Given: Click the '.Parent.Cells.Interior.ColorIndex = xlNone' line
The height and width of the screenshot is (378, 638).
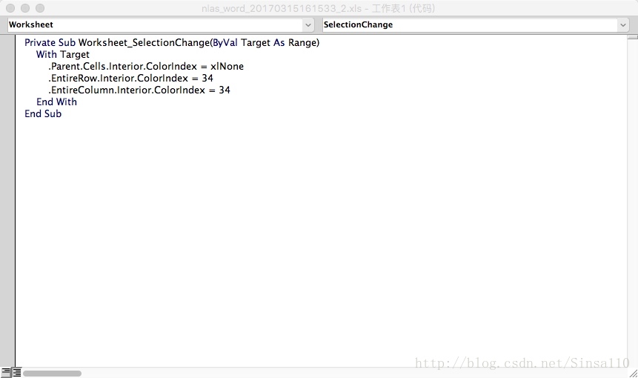Looking at the screenshot, I should (x=146, y=66).
